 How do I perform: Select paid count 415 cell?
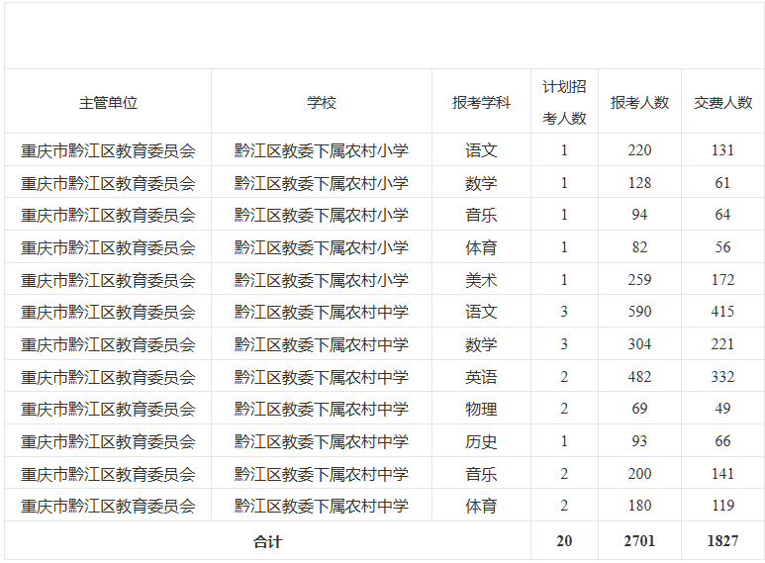pos(722,312)
